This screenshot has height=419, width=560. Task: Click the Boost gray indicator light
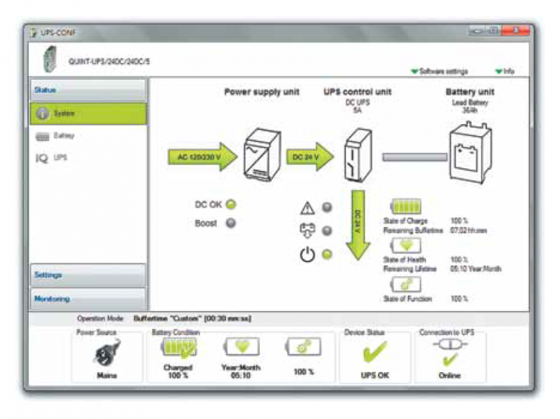[231, 223]
